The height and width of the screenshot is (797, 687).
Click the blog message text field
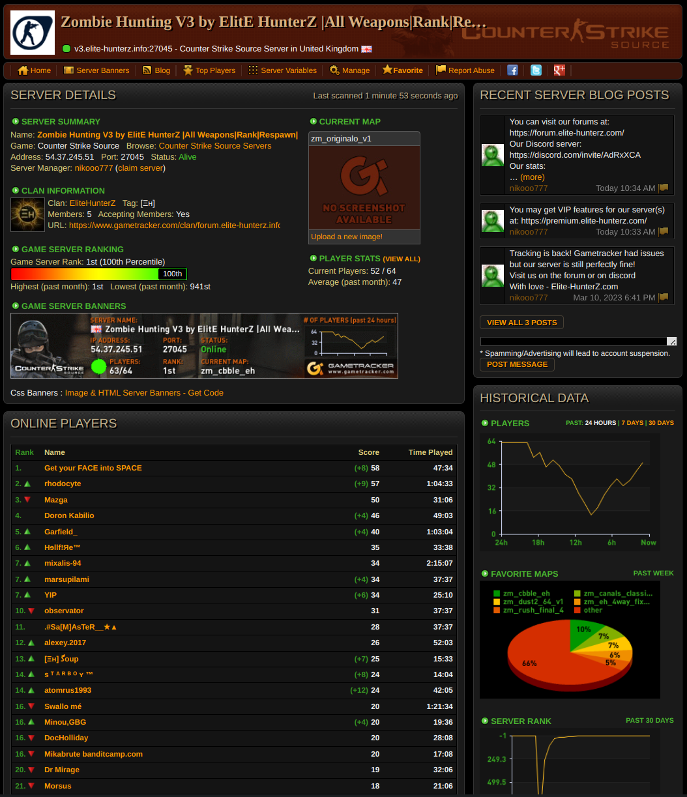574,341
